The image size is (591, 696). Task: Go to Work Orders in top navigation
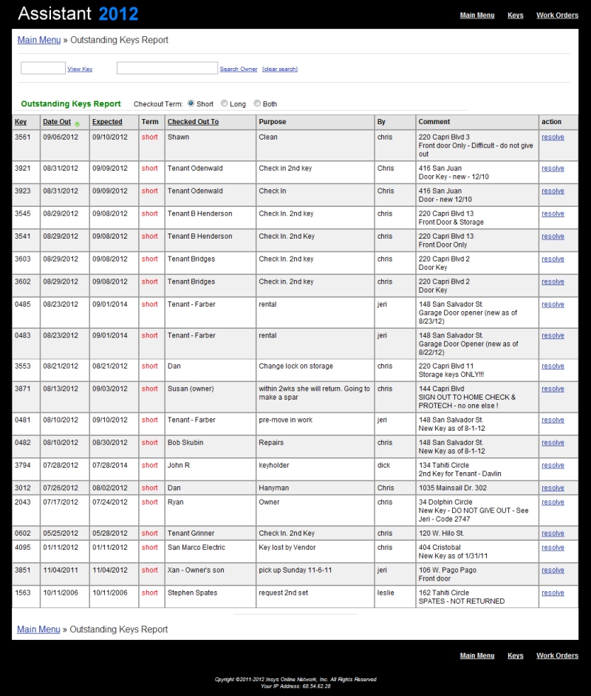coord(557,15)
